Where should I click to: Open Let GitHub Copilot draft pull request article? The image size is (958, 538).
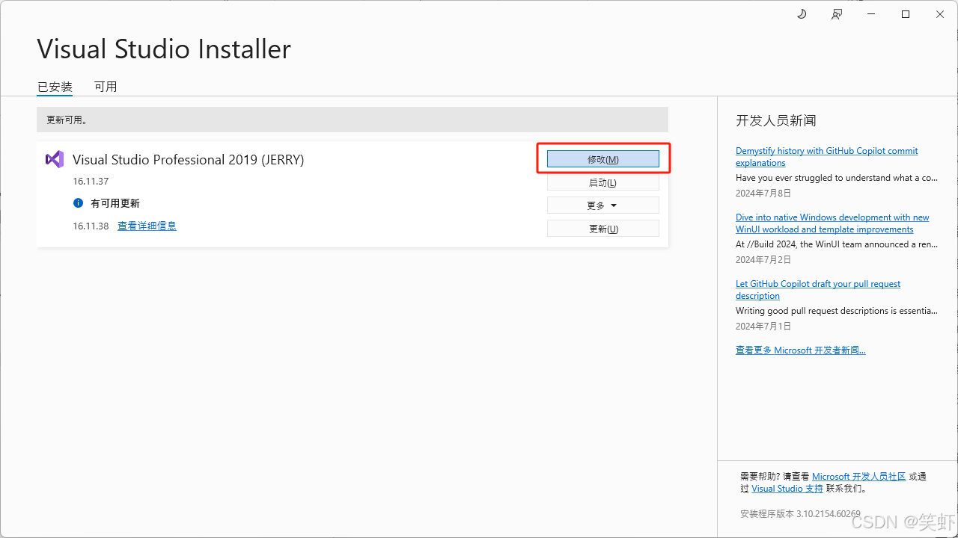(818, 290)
